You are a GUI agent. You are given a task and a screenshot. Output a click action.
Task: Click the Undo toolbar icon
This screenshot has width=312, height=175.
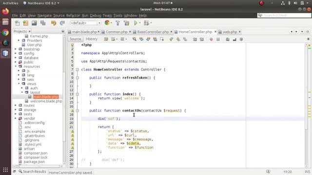tap(54, 23)
